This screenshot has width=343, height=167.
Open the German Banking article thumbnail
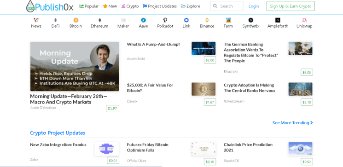tap(300, 48)
